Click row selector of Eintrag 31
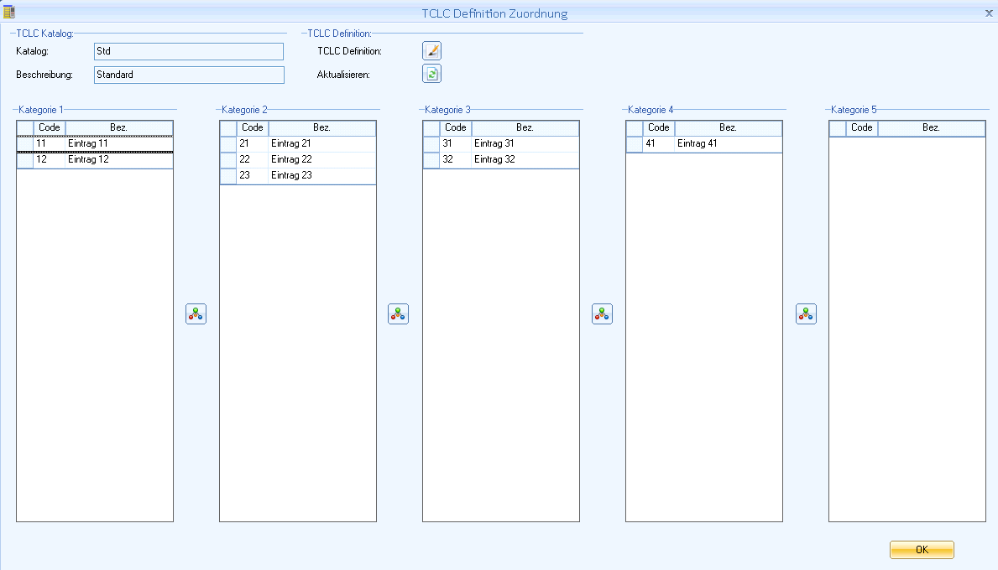This screenshot has width=998, height=570. (431, 143)
